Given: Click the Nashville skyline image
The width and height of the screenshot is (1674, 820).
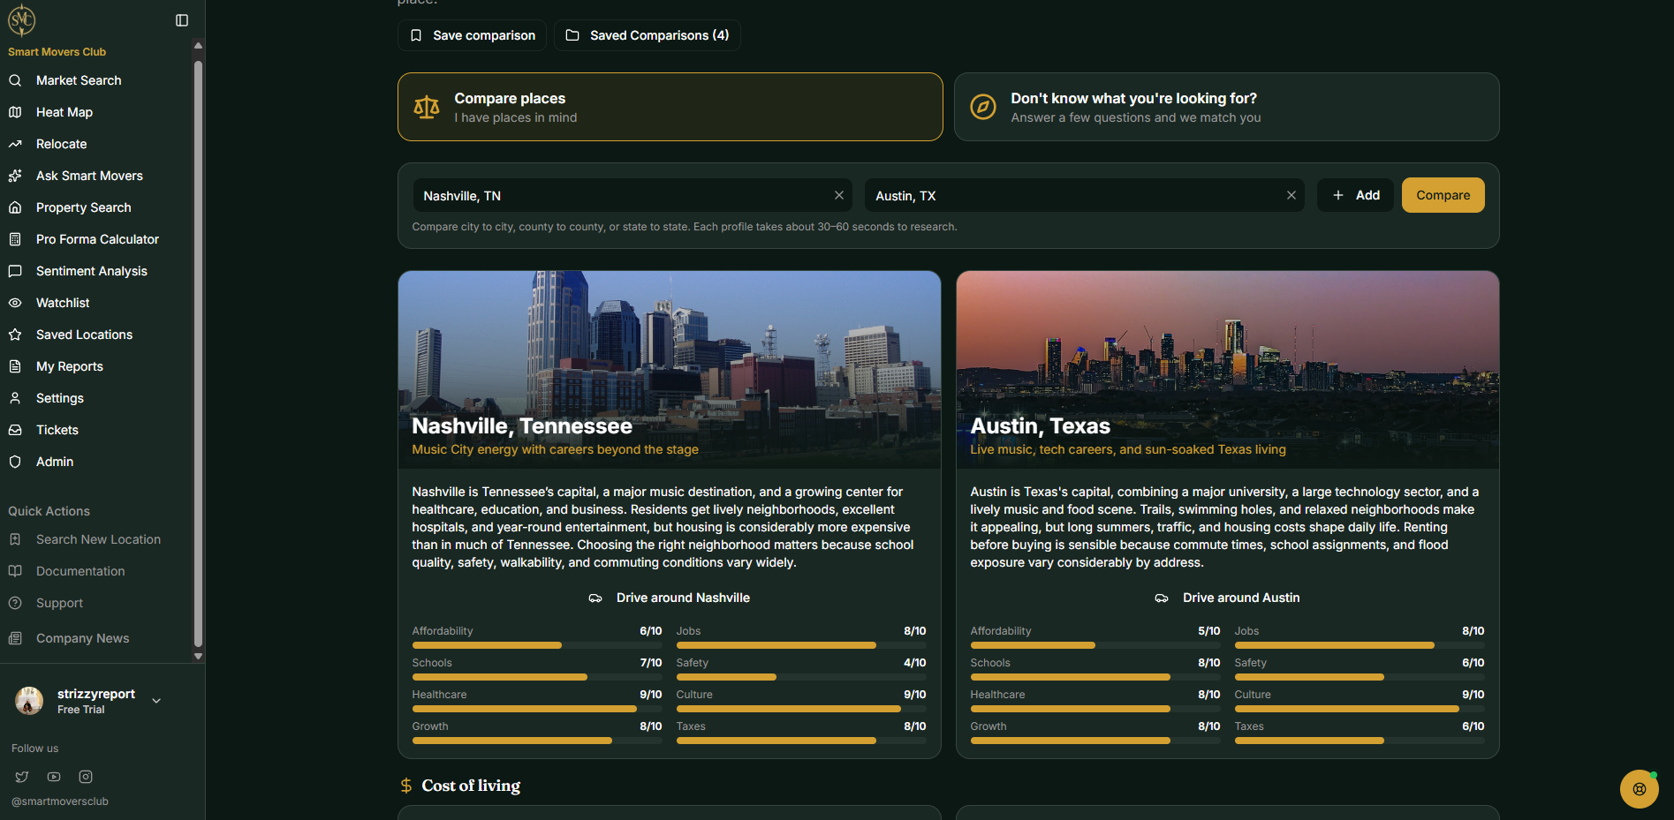Looking at the screenshot, I should pos(670,369).
